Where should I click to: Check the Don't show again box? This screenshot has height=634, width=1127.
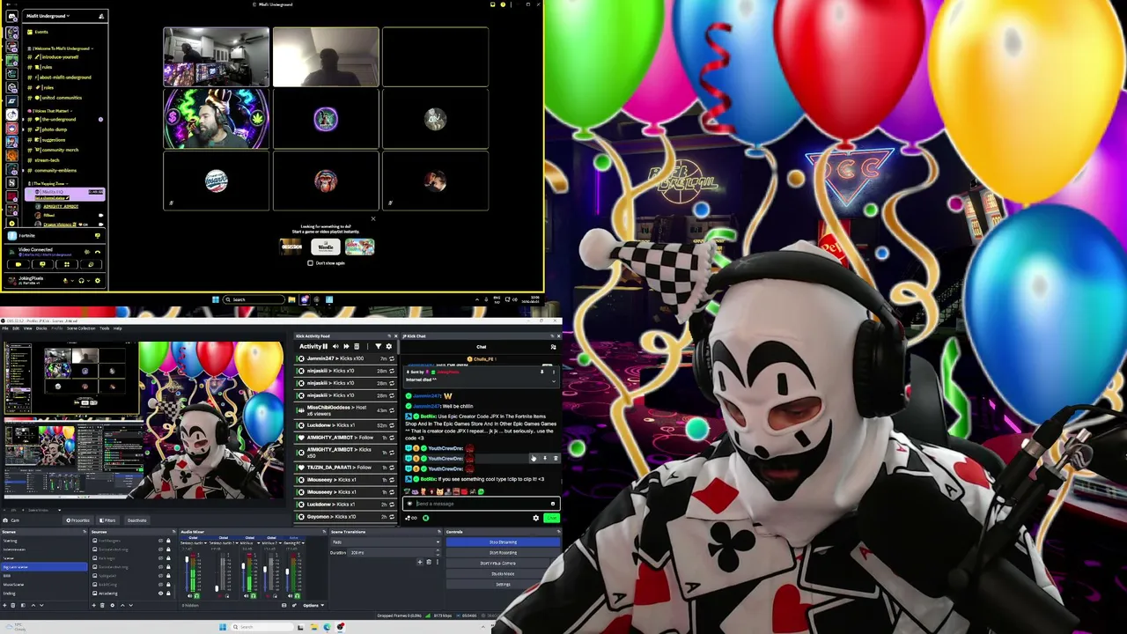310,262
